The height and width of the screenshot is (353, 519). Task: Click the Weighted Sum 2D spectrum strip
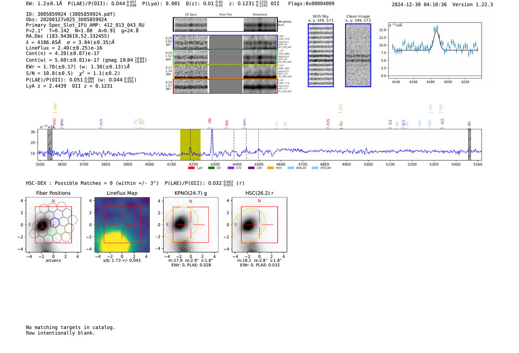(x=225, y=24)
